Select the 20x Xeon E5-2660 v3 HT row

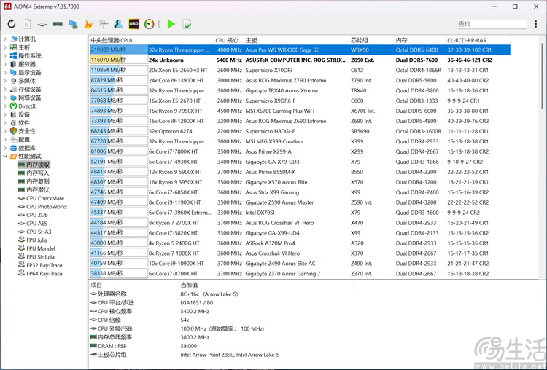click(x=300, y=70)
